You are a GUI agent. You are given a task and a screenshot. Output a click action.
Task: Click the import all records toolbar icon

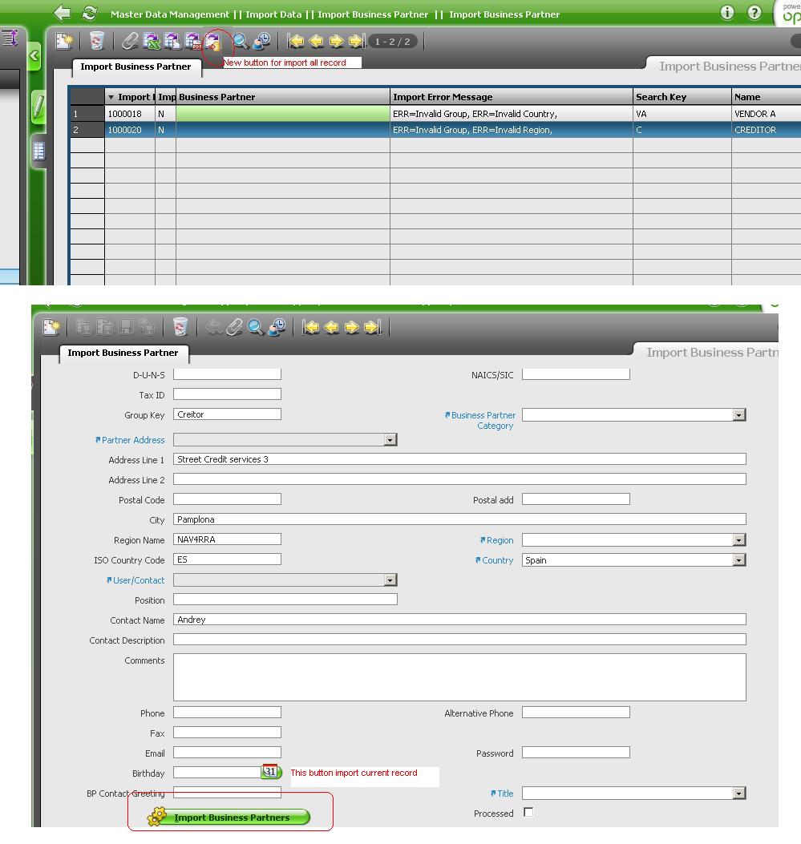coord(212,41)
